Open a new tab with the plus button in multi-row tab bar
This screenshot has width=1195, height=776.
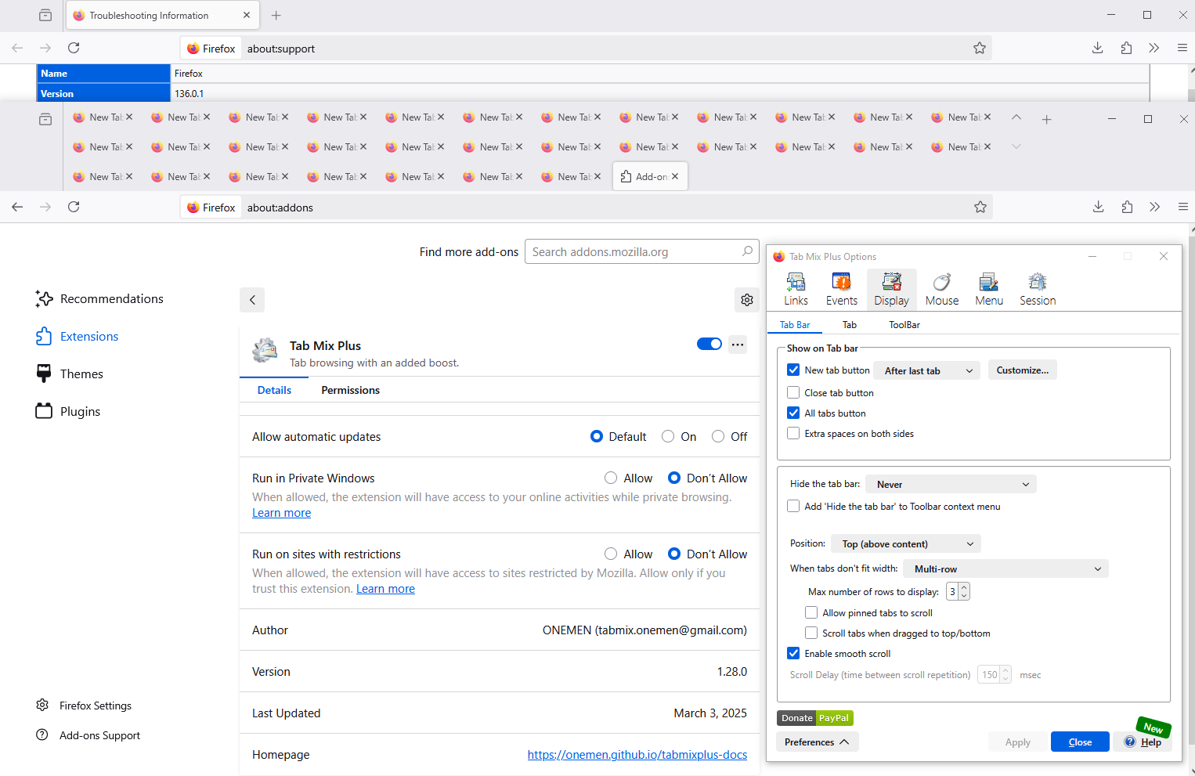pyautogui.click(x=1046, y=119)
